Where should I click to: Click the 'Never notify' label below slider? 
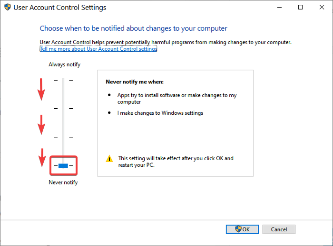(x=63, y=182)
